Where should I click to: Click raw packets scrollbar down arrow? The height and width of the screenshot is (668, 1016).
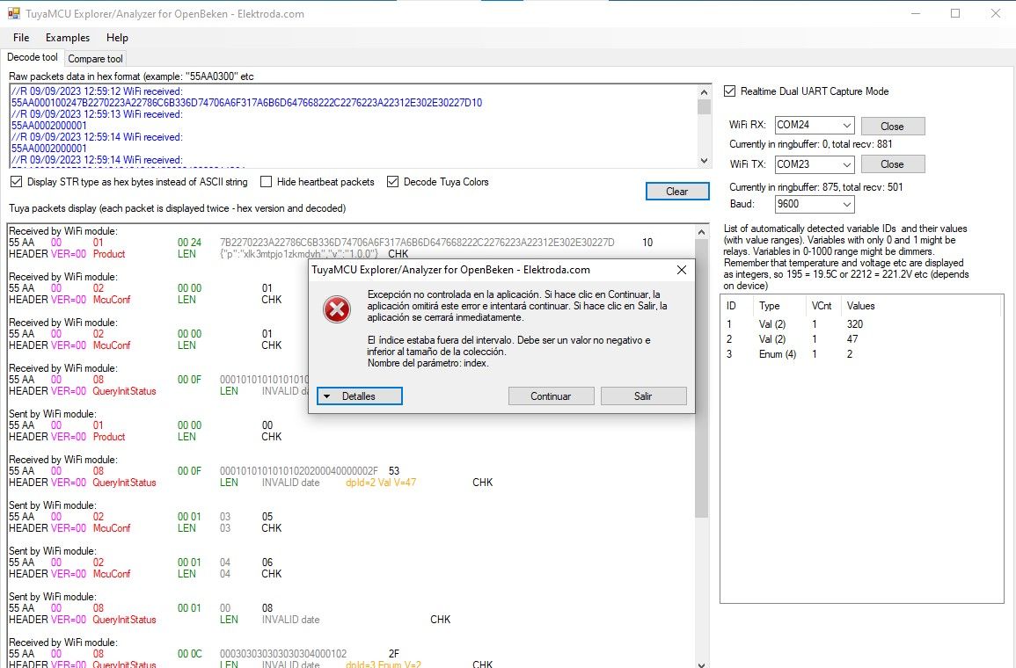[705, 161]
